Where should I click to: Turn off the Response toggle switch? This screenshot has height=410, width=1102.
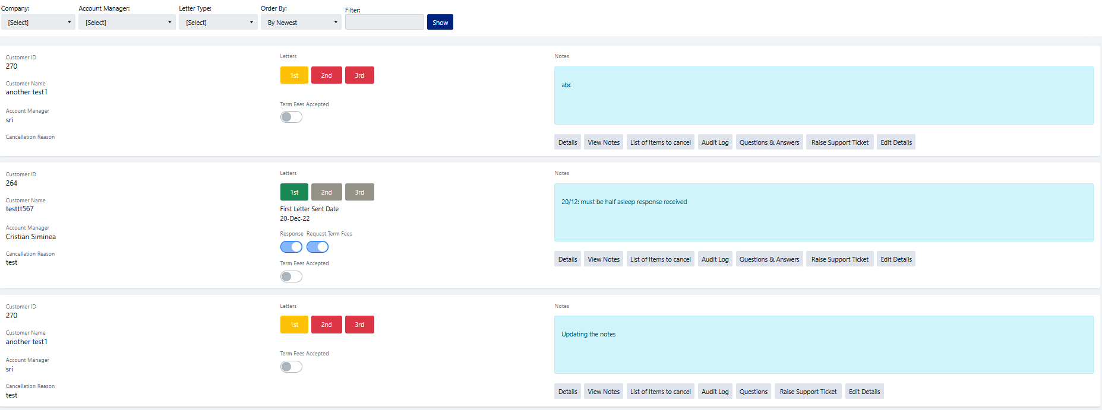tap(291, 247)
